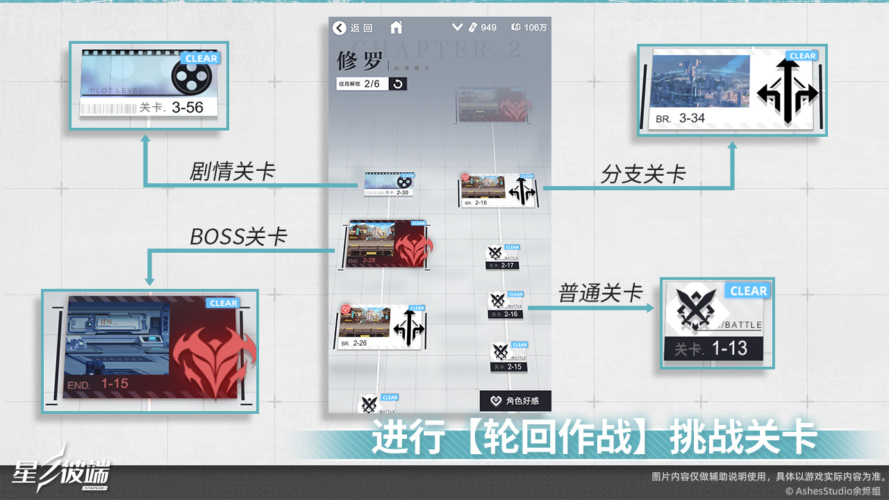This screenshot has width=889, height=500.
Task: Open branch level card BR. 2-18
Action: click(499, 190)
